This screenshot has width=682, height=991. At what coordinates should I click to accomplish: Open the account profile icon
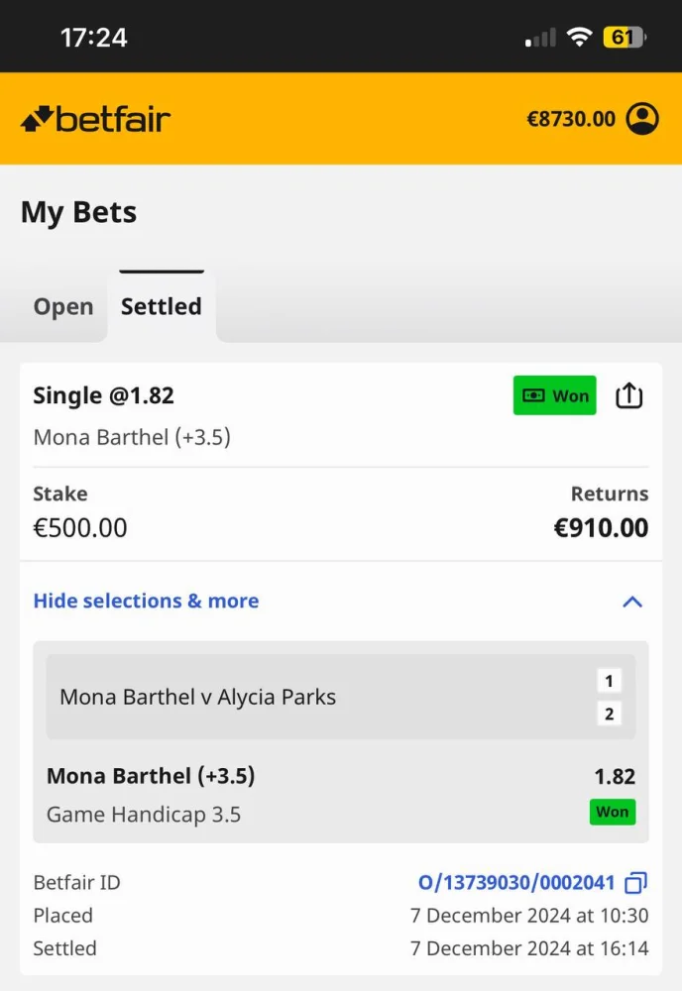(642, 119)
